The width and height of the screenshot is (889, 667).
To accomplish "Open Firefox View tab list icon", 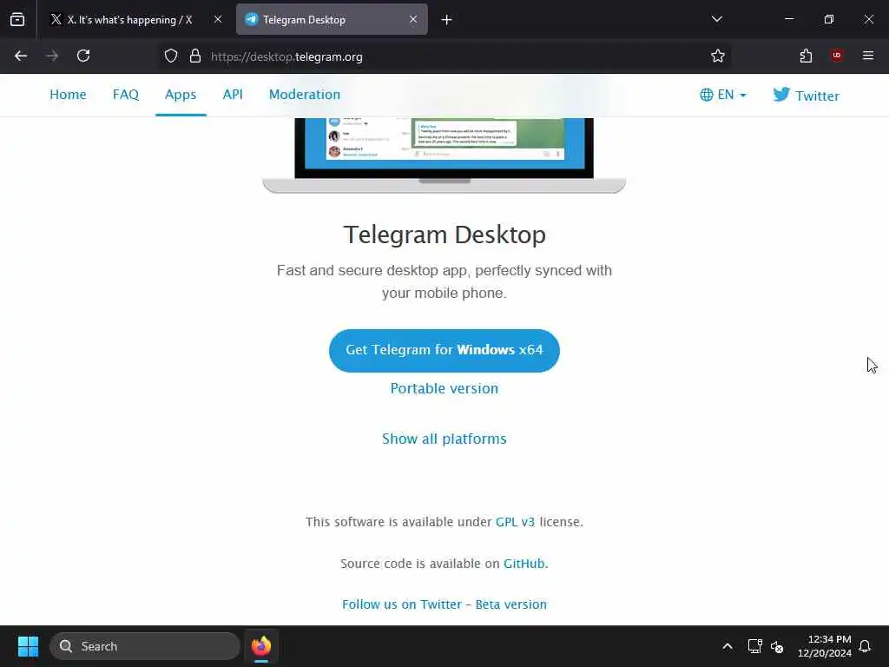I will pyautogui.click(x=17, y=19).
